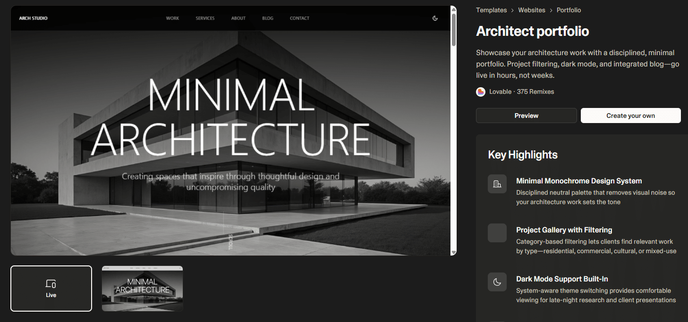Toggle dark mode moon icon in preview navbar

click(435, 18)
